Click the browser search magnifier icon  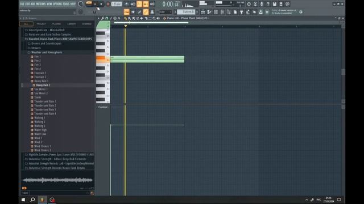coord(92,193)
